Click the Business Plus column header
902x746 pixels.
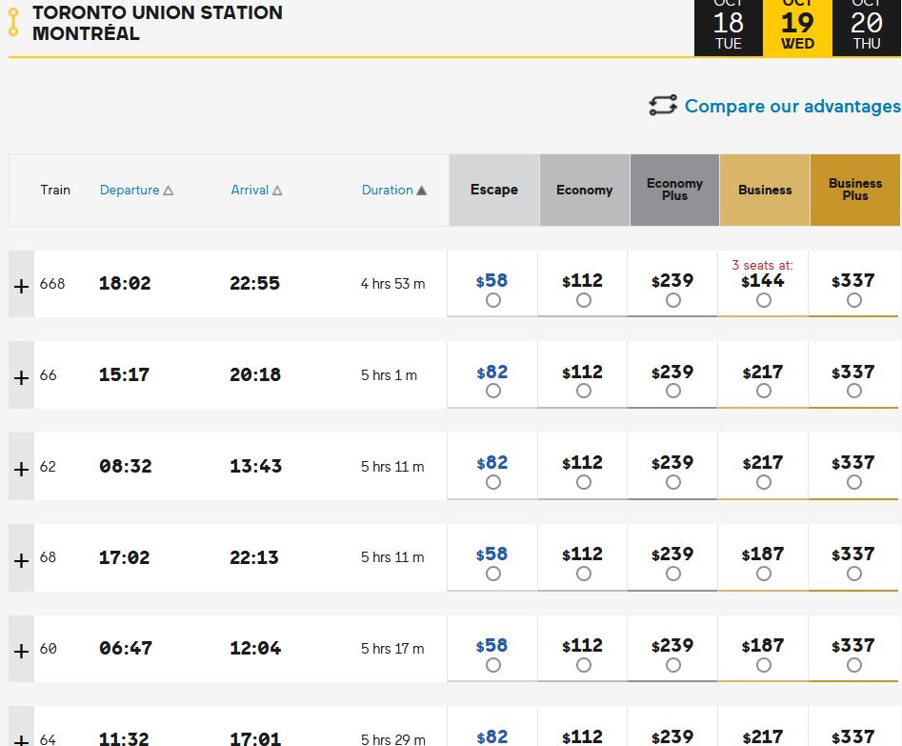[854, 190]
